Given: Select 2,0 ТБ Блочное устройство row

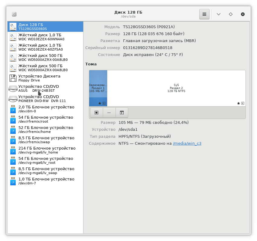Looking at the screenshot, I should coord(45,109).
